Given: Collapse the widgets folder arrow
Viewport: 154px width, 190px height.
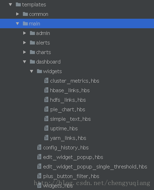Looking at the screenshot, I should 32,71.
